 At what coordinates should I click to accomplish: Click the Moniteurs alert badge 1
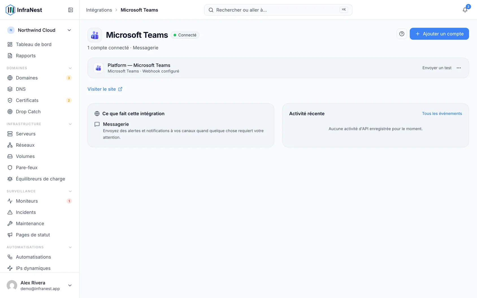coord(69,201)
